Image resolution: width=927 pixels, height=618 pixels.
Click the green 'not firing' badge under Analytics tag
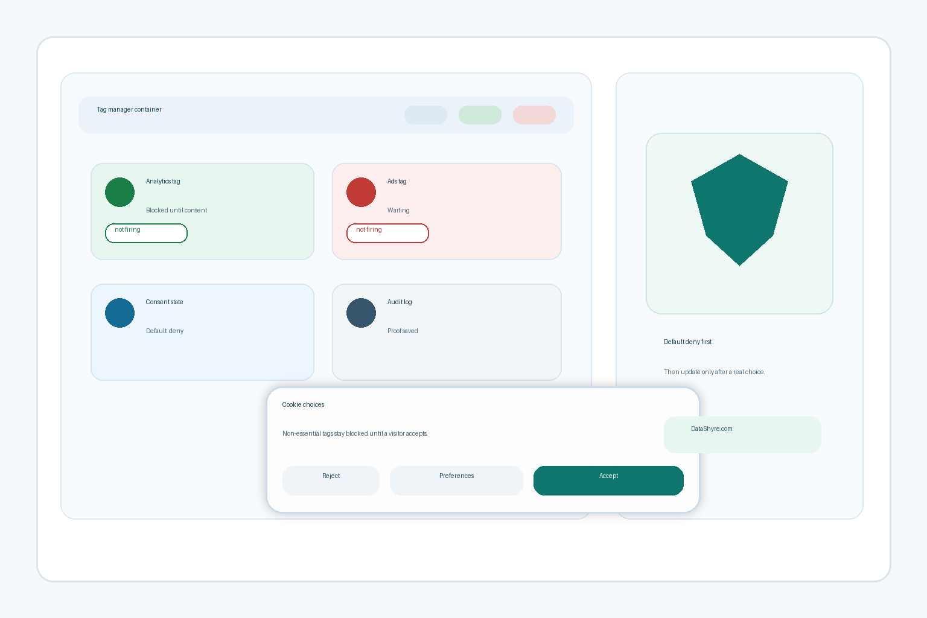146,233
